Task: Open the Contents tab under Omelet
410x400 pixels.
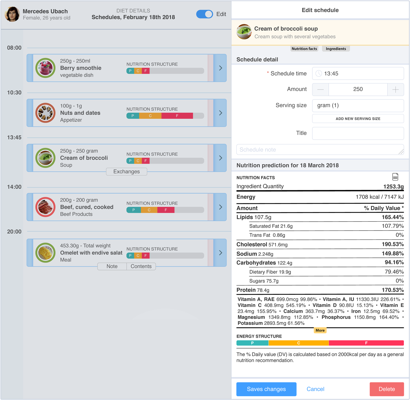Action: [x=141, y=266]
